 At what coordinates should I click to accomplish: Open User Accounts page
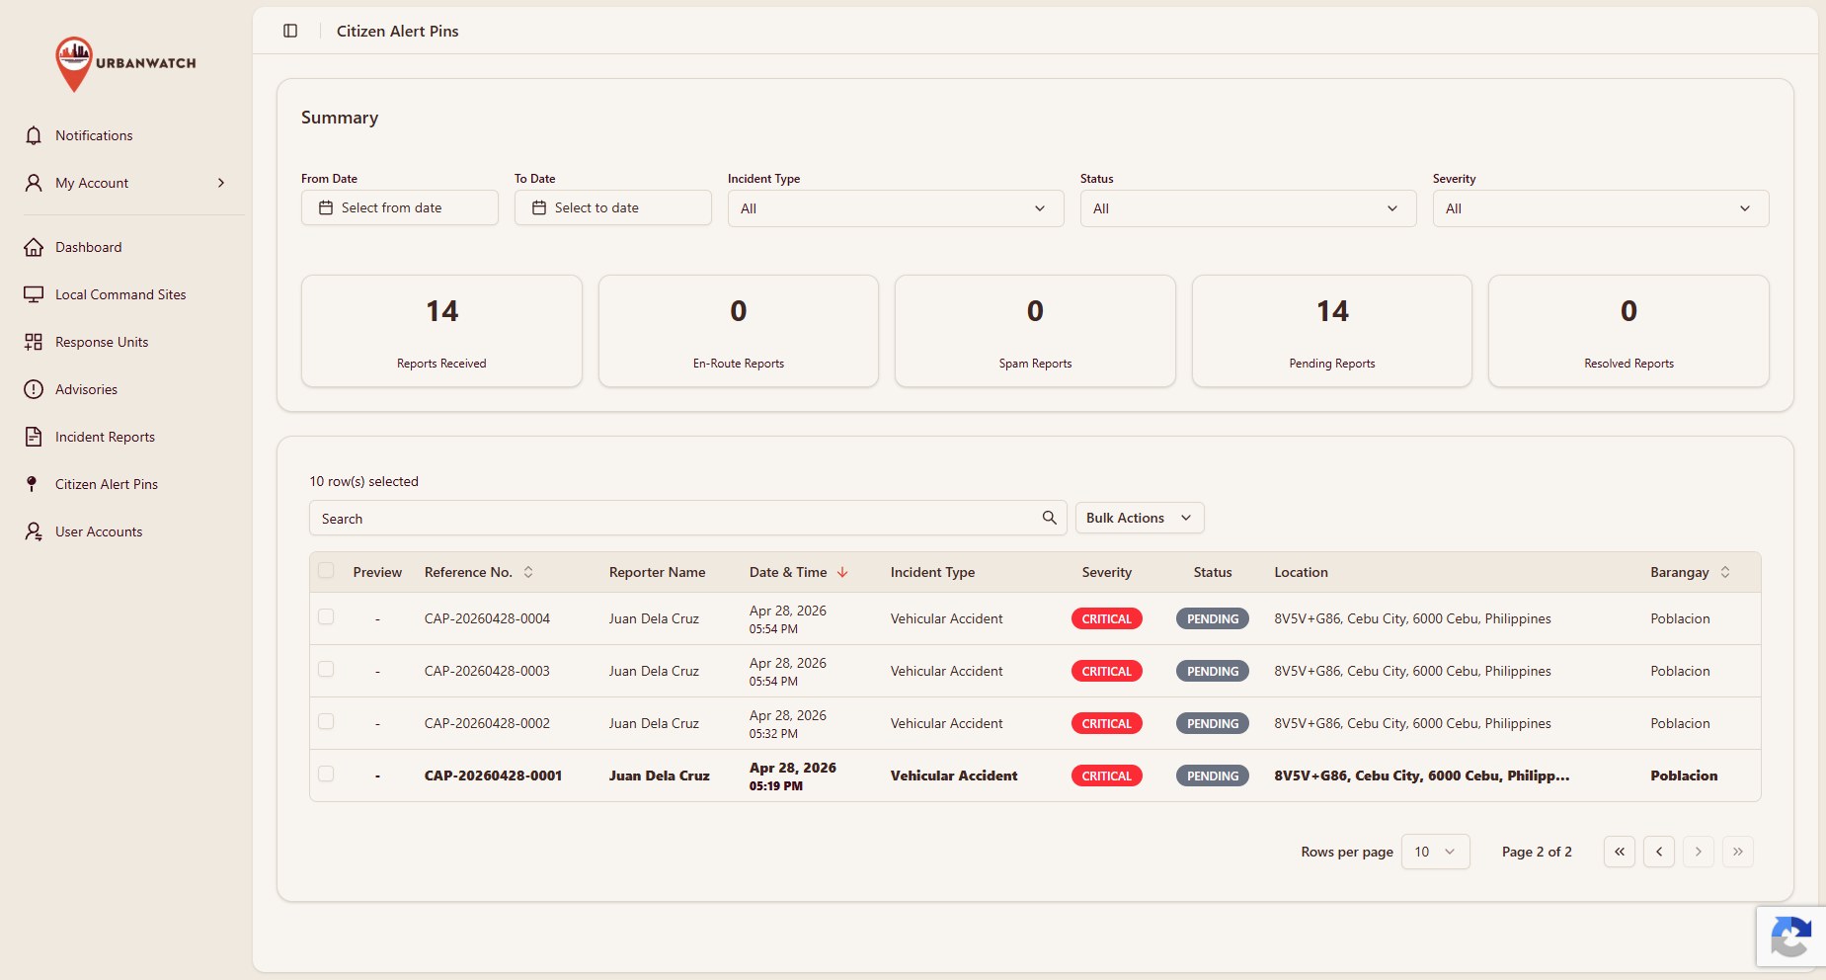click(x=99, y=531)
